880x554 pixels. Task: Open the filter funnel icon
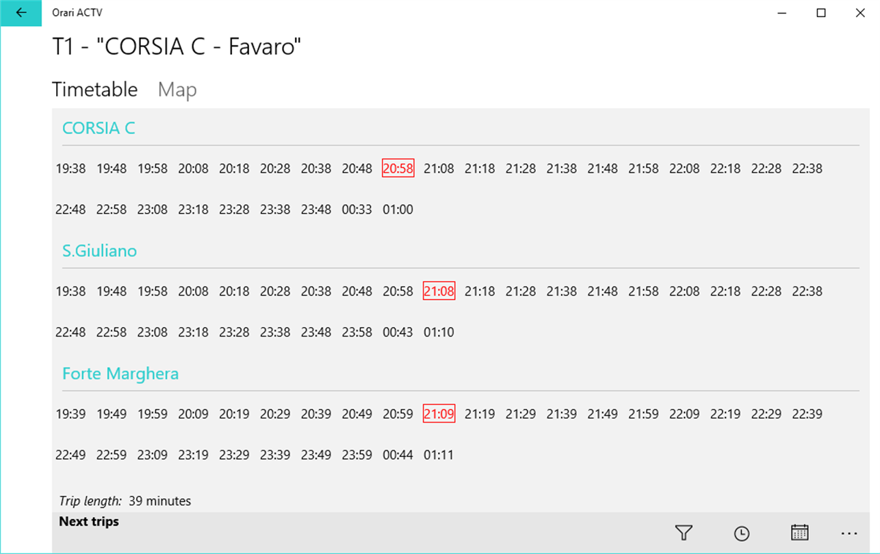(x=684, y=533)
